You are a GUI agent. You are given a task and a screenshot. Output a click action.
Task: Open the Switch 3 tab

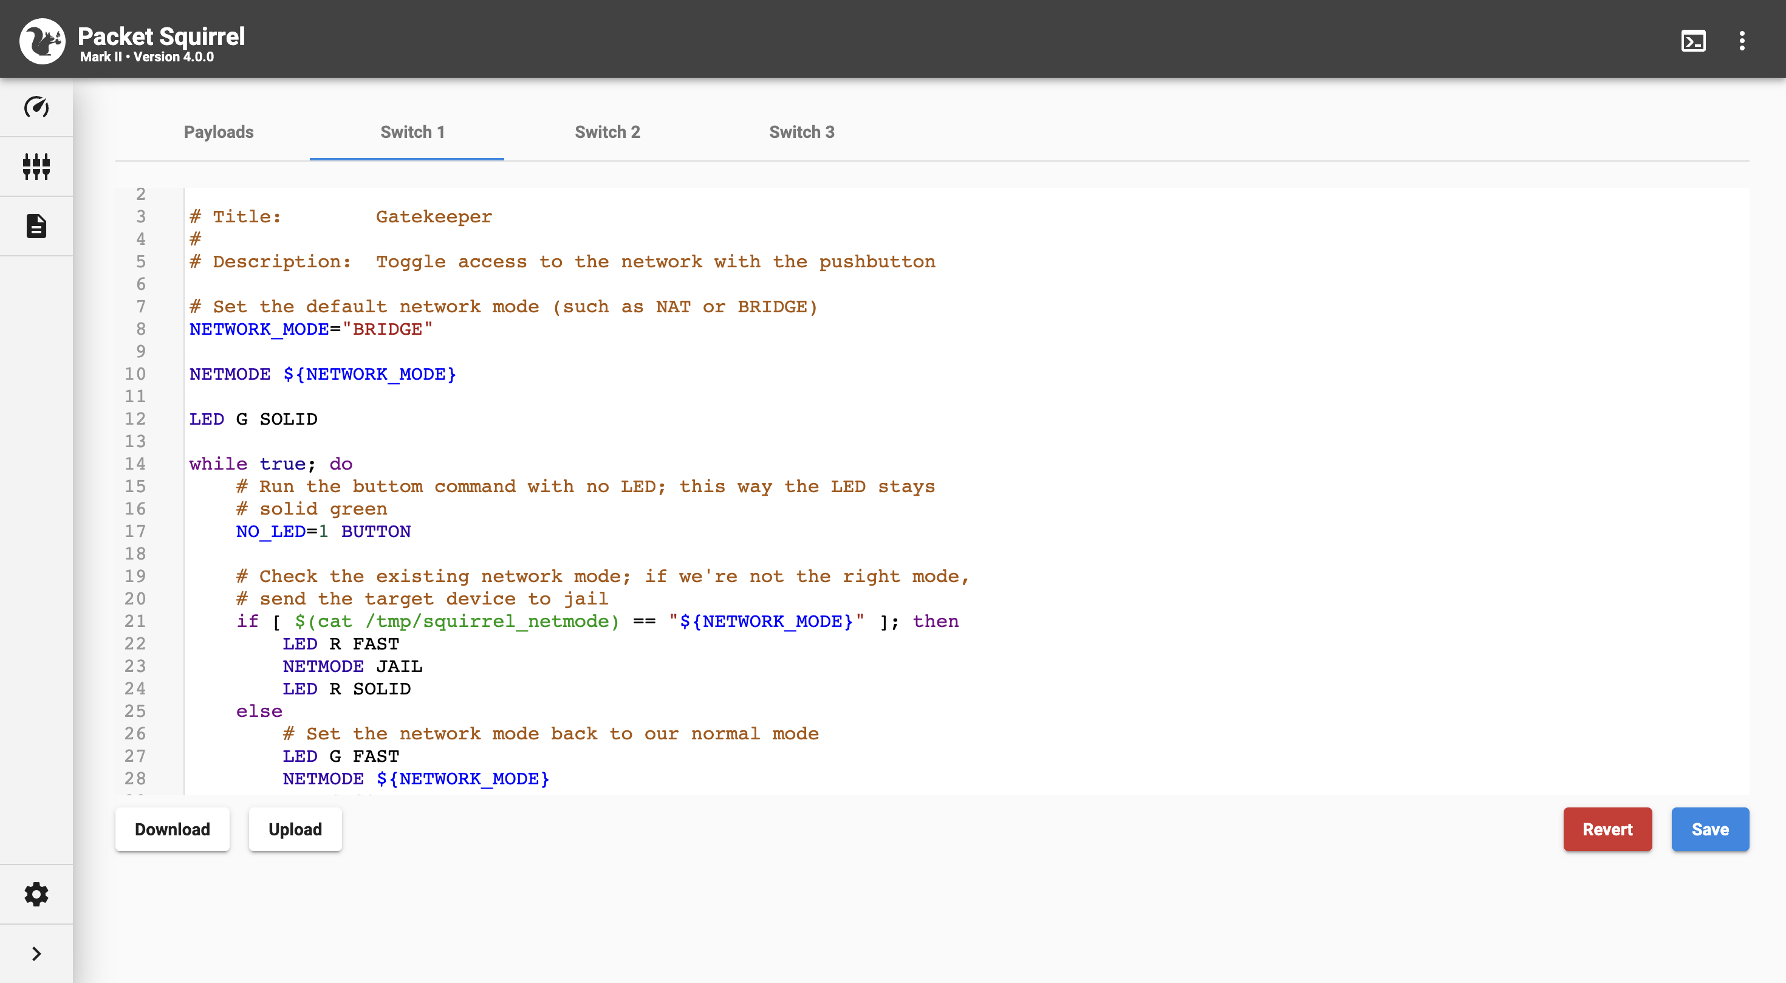coord(801,132)
